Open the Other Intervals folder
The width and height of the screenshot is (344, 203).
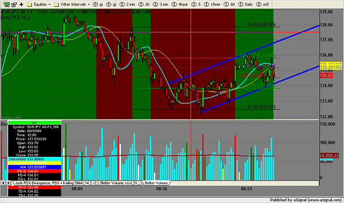[70, 4]
